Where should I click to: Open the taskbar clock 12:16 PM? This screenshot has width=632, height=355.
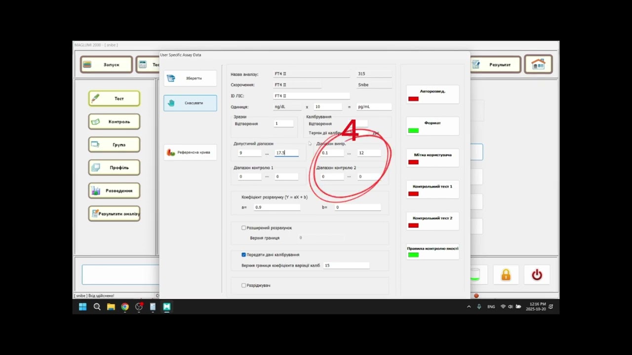(x=537, y=307)
